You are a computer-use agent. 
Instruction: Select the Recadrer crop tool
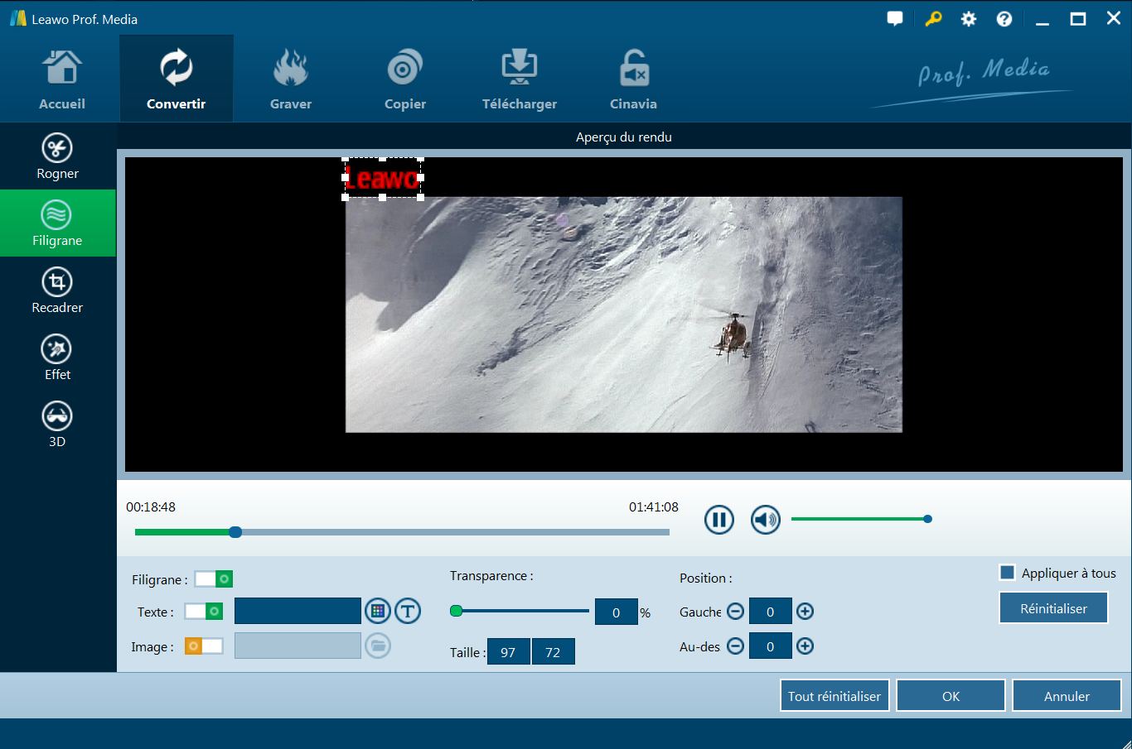57,290
